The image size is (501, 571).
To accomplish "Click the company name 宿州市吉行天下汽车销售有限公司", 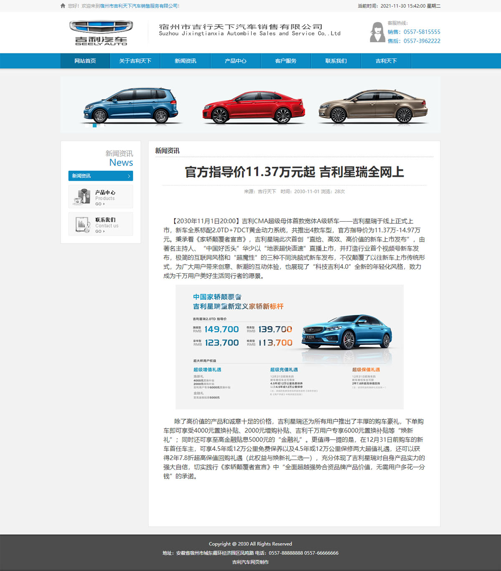I will [241, 26].
